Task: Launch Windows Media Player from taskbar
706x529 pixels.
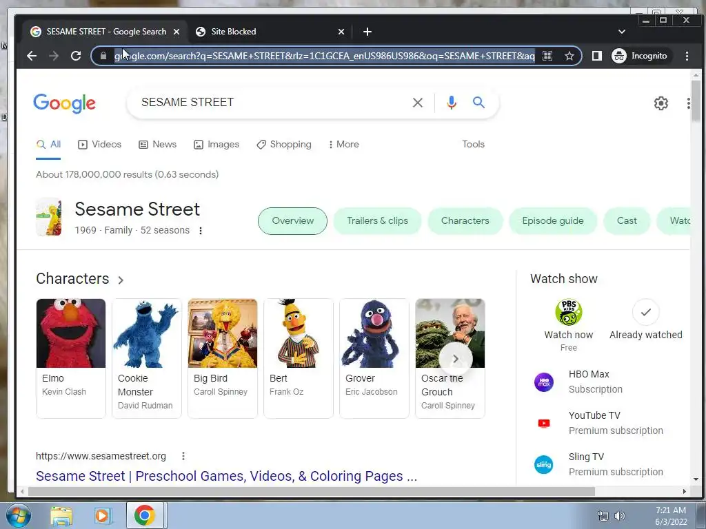Action: coord(103,515)
